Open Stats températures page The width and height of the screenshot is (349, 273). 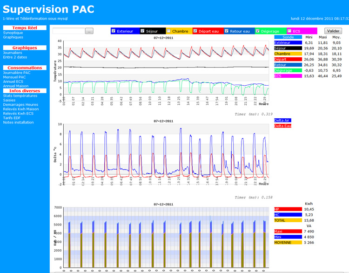[x=20, y=96]
